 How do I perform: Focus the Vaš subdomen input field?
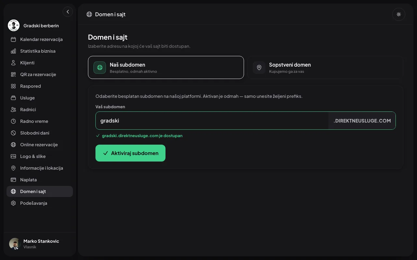(212, 121)
